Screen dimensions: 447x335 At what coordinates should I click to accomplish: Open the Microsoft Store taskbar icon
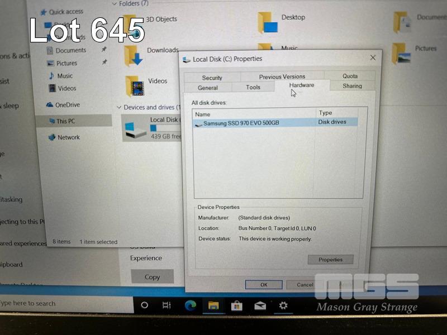pos(236,305)
